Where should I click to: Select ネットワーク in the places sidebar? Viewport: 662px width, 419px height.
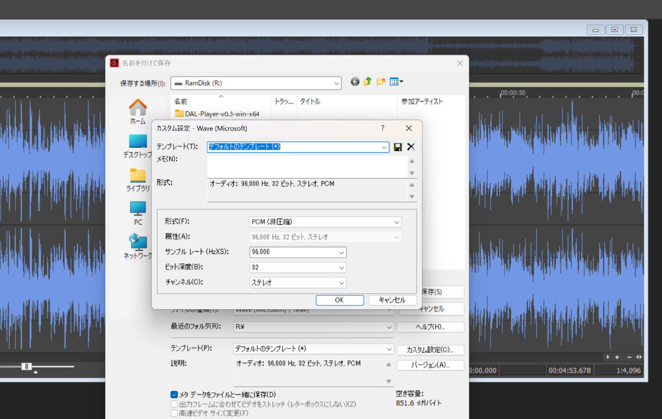[137, 247]
